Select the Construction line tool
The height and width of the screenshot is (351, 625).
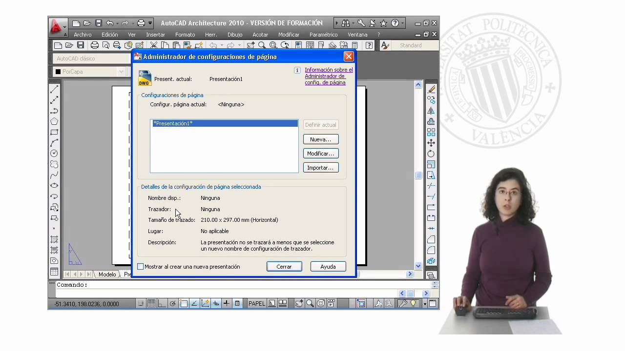tap(54, 100)
